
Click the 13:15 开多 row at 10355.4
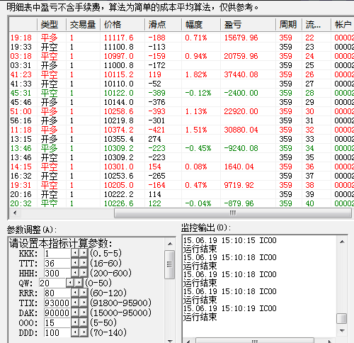pyautogui.click(x=182, y=139)
